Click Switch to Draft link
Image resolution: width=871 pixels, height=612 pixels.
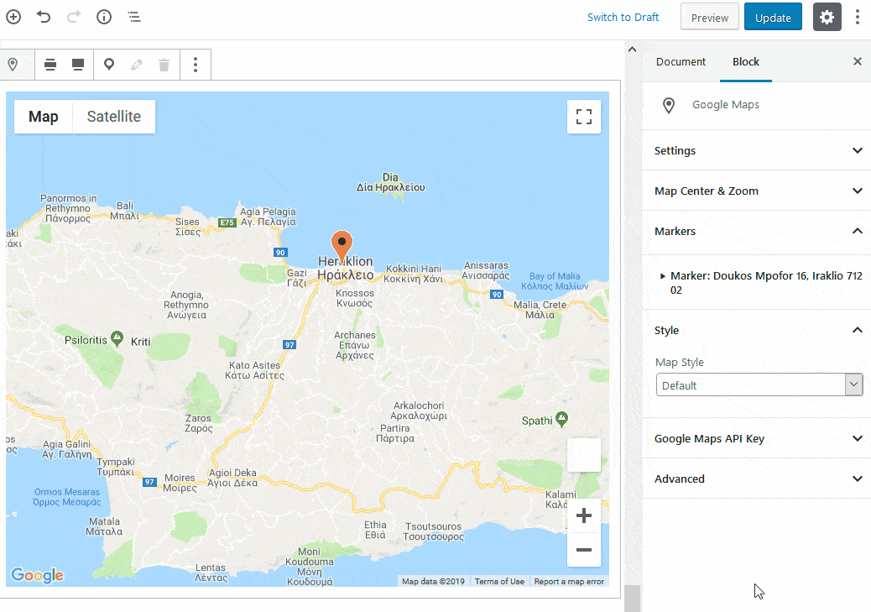(623, 18)
